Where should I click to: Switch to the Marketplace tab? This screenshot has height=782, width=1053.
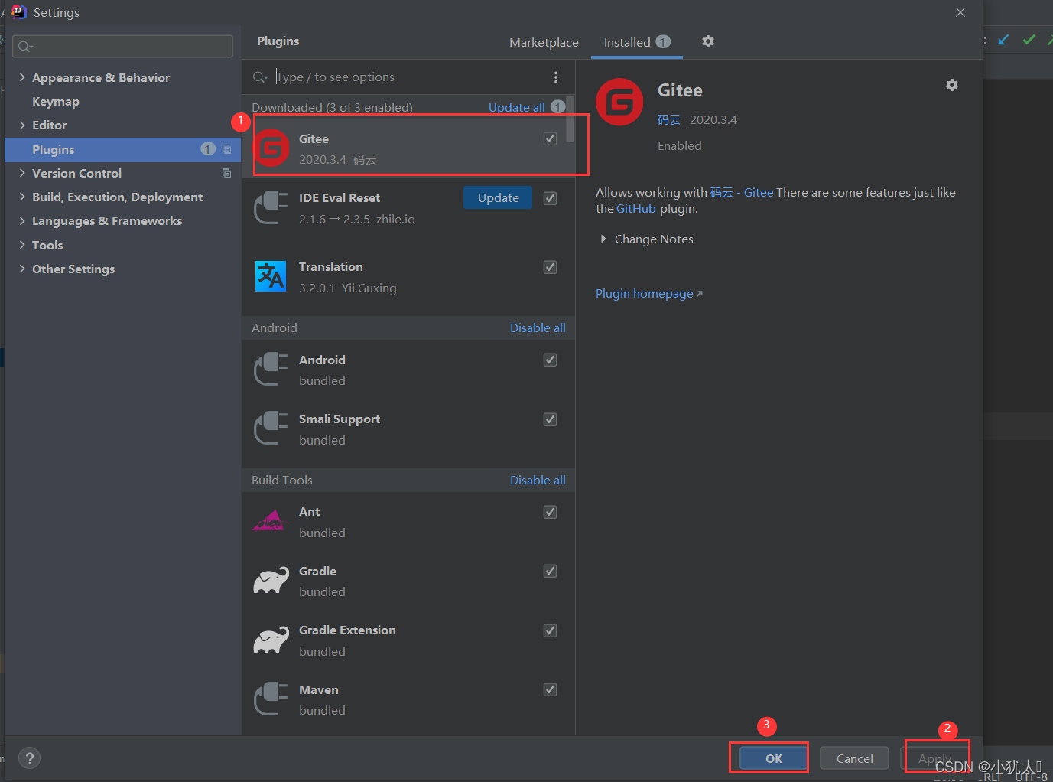[x=544, y=42]
